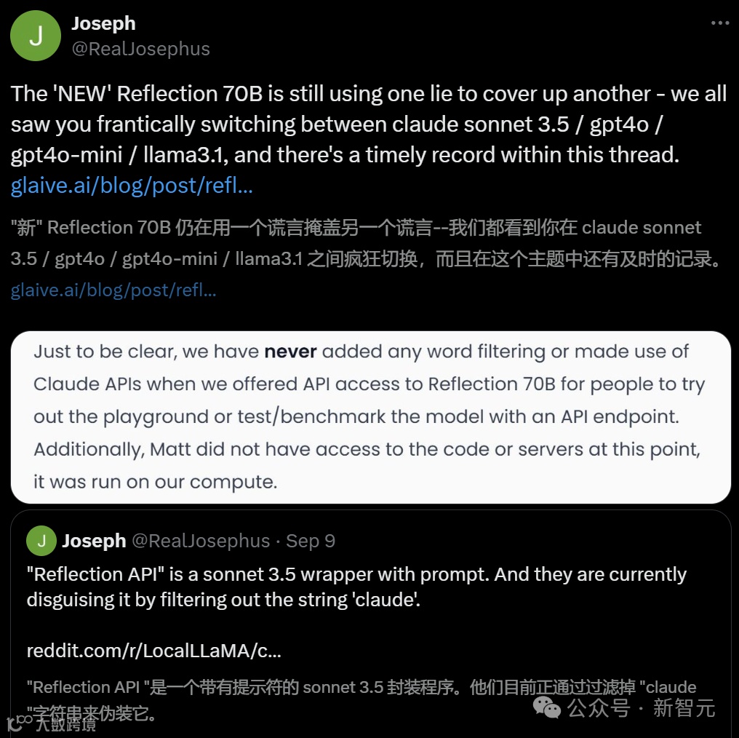Open the glaive.ai blog link in tweet

[132, 186]
